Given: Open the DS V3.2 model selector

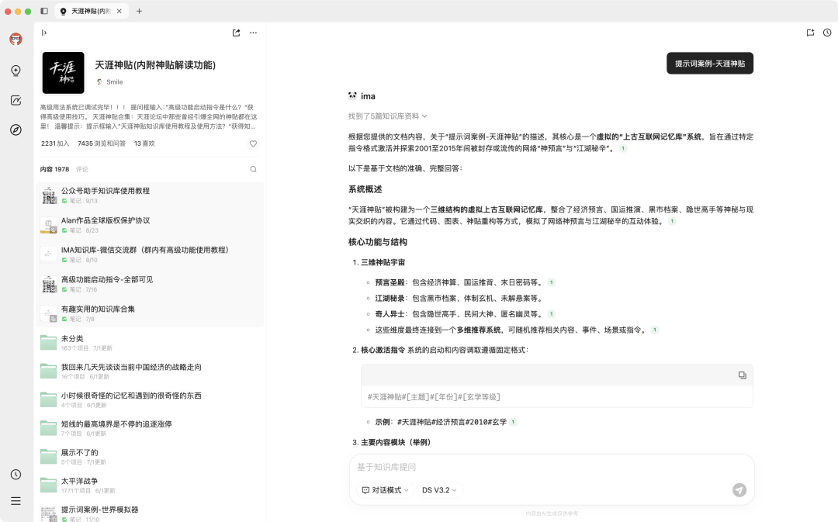Looking at the screenshot, I should tap(439, 490).
